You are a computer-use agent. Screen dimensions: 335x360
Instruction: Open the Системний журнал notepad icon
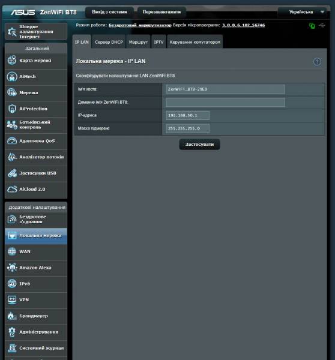click(x=12, y=348)
